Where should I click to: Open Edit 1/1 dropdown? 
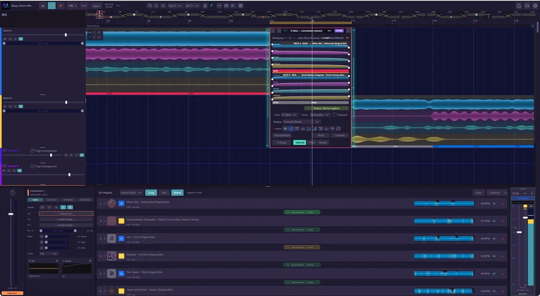click(x=193, y=5)
